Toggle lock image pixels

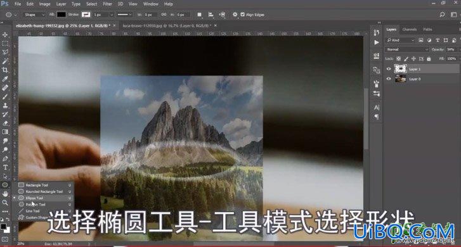coord(406,59)
